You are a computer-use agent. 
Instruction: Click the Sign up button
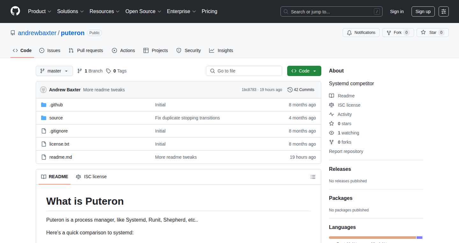(x=423, y=11)
